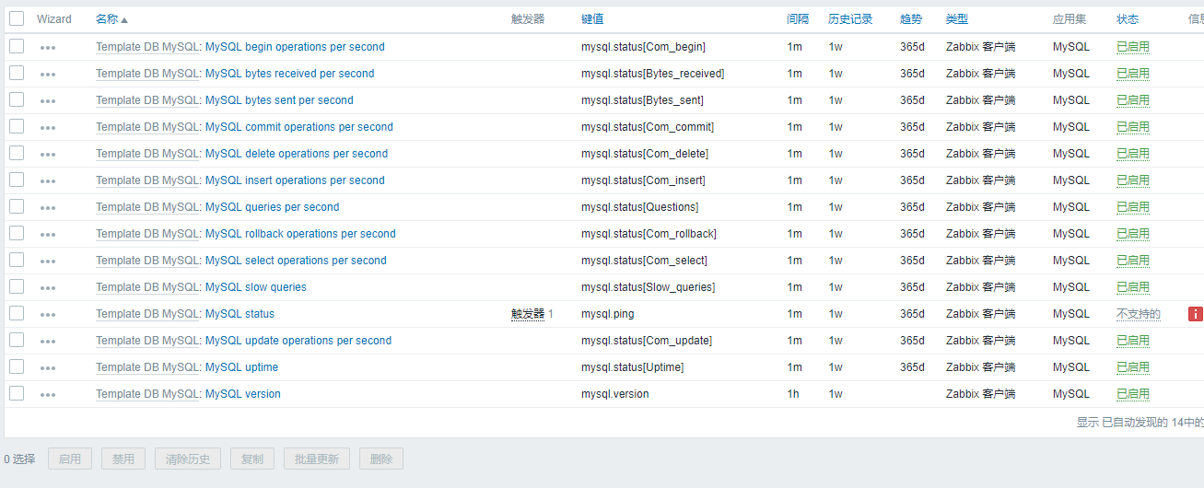Image resolution: width=1204 pixels, height=488 pixels.
Task: Toggle 已启用 status for MySQL bytes sent
Action: pos(1133,100)
